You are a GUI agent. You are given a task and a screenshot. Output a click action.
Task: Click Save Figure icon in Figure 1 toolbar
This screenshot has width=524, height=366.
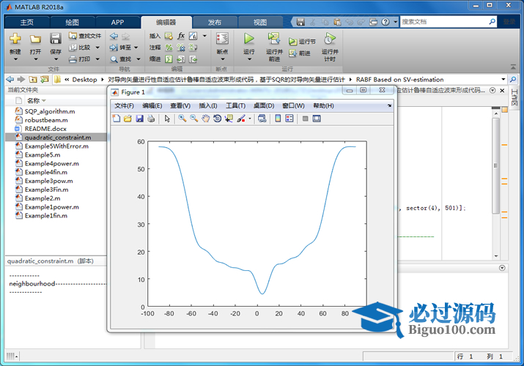(140, 119)
